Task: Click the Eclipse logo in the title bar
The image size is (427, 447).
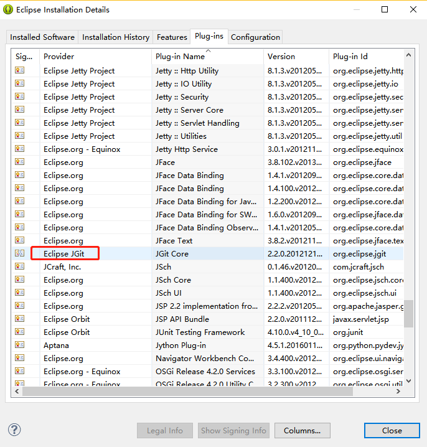Action: pos(8,10)
